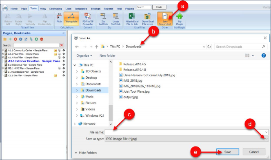
Task: Click the ribbon Search box
Action: coord(144,7)
